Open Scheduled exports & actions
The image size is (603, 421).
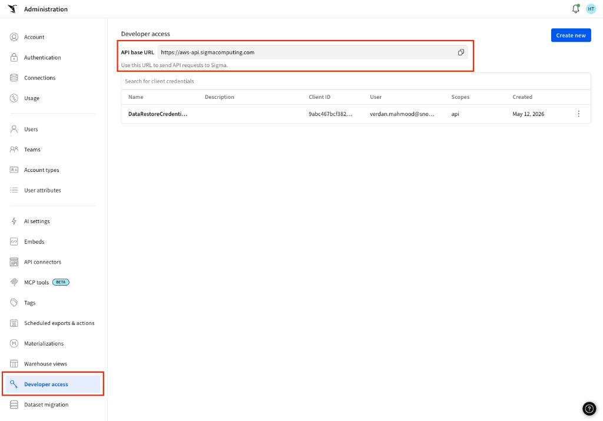tap(59, 323)
